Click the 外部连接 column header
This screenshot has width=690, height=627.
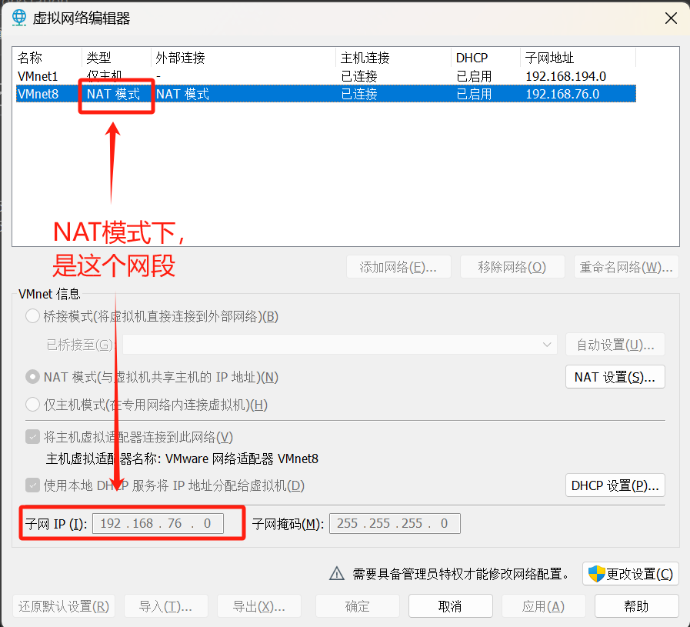181,58
